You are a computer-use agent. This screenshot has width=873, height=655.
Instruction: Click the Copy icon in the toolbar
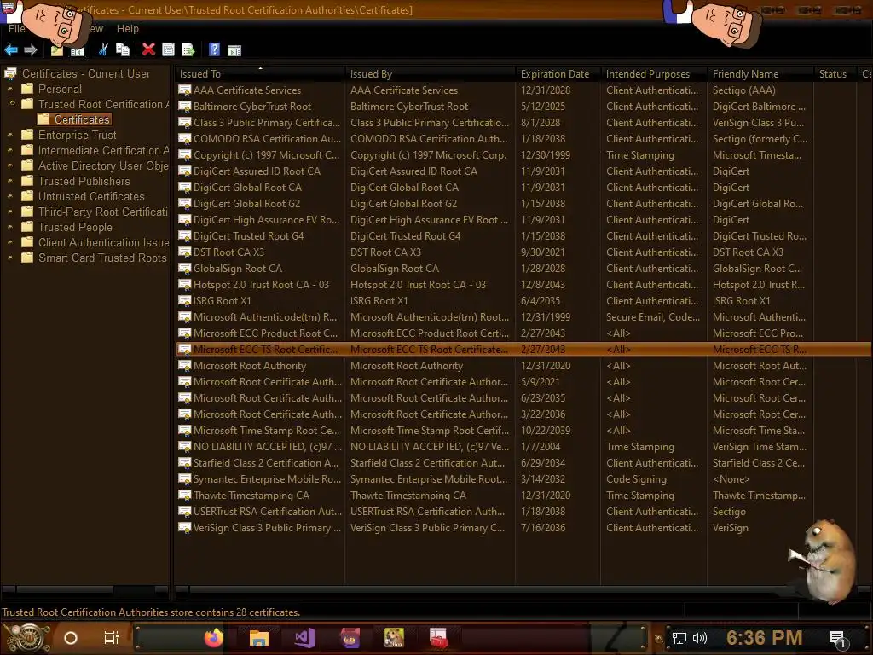pos(123,49)
